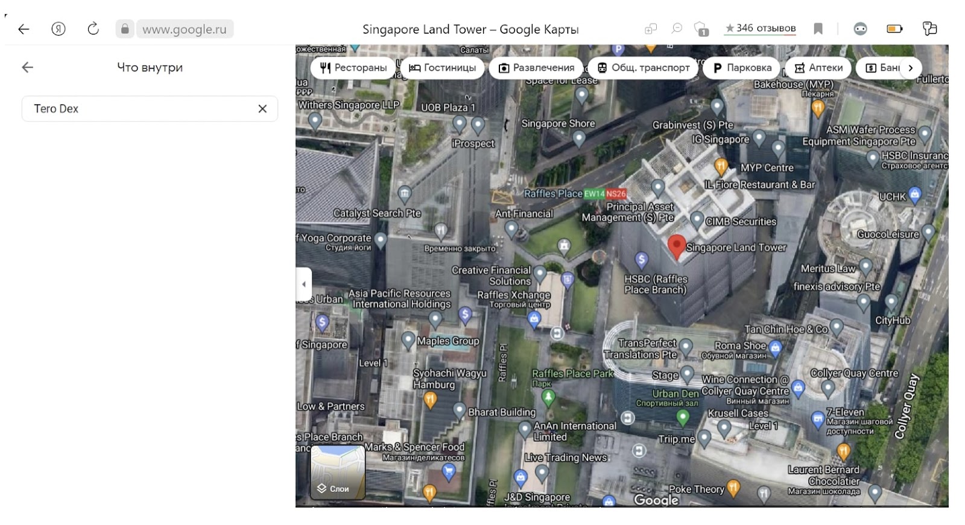Image resolution: width=965 pixels, height=525 pixels.
Task: Click the Raffles Place Park green pin
Action: [548, 397]
